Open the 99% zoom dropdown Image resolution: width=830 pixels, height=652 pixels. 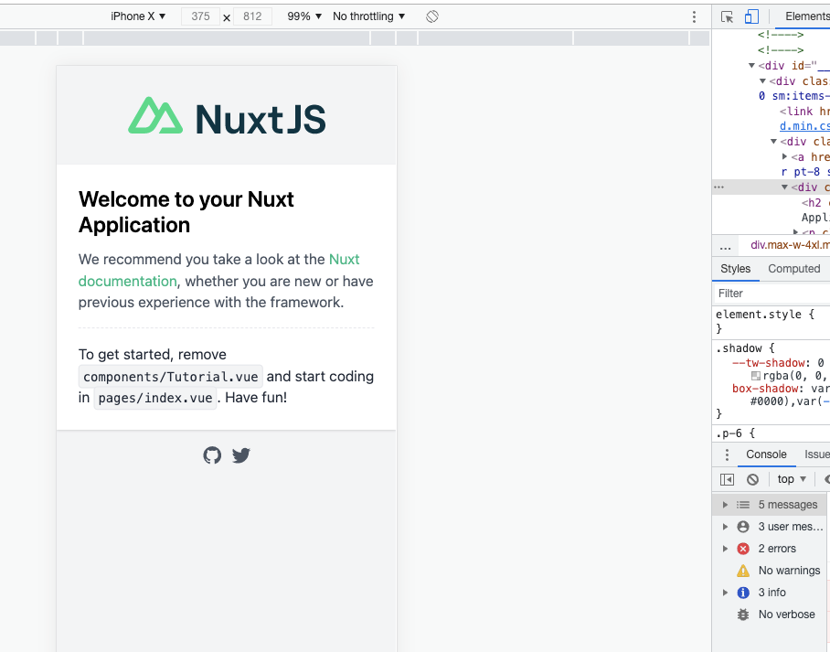coord(304,16)
